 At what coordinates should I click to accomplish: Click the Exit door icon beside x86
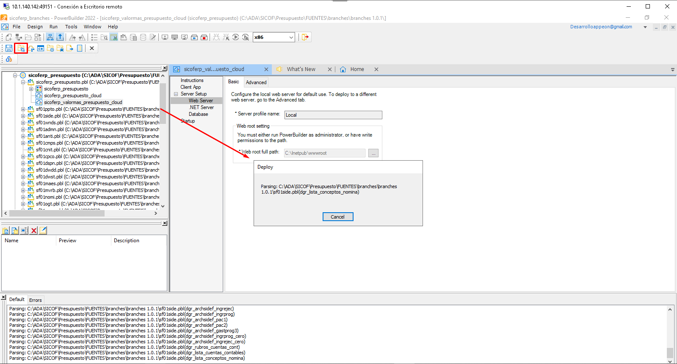[x=305, y=37]
